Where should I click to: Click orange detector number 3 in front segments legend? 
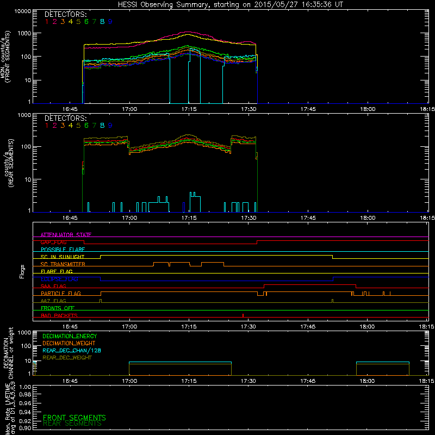click(x=63, y=21)
